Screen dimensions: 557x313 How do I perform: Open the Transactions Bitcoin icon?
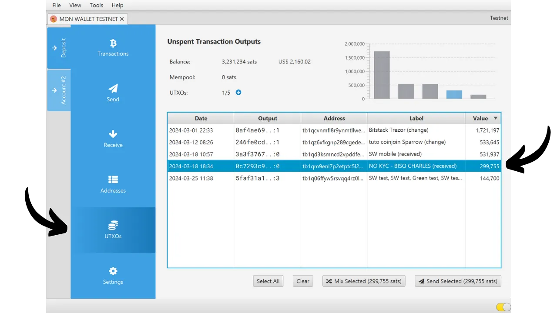pyautogui.click(x=113, y=43)
